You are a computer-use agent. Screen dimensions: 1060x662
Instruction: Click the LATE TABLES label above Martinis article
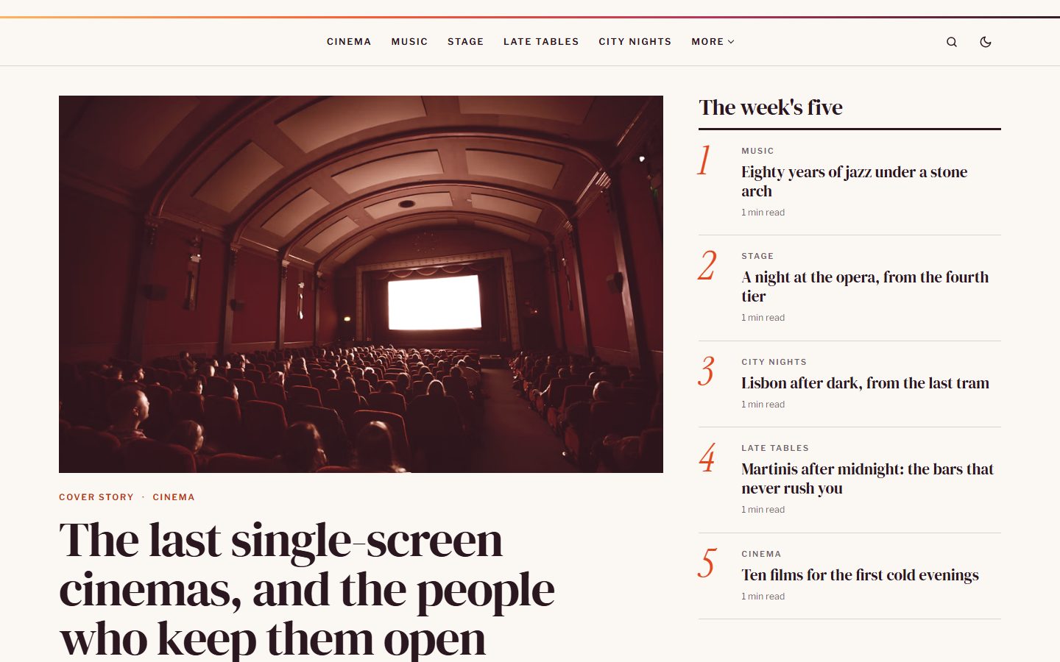(775, 448)
